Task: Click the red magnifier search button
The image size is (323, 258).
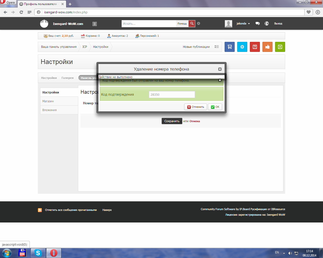Action: (192, 23)
